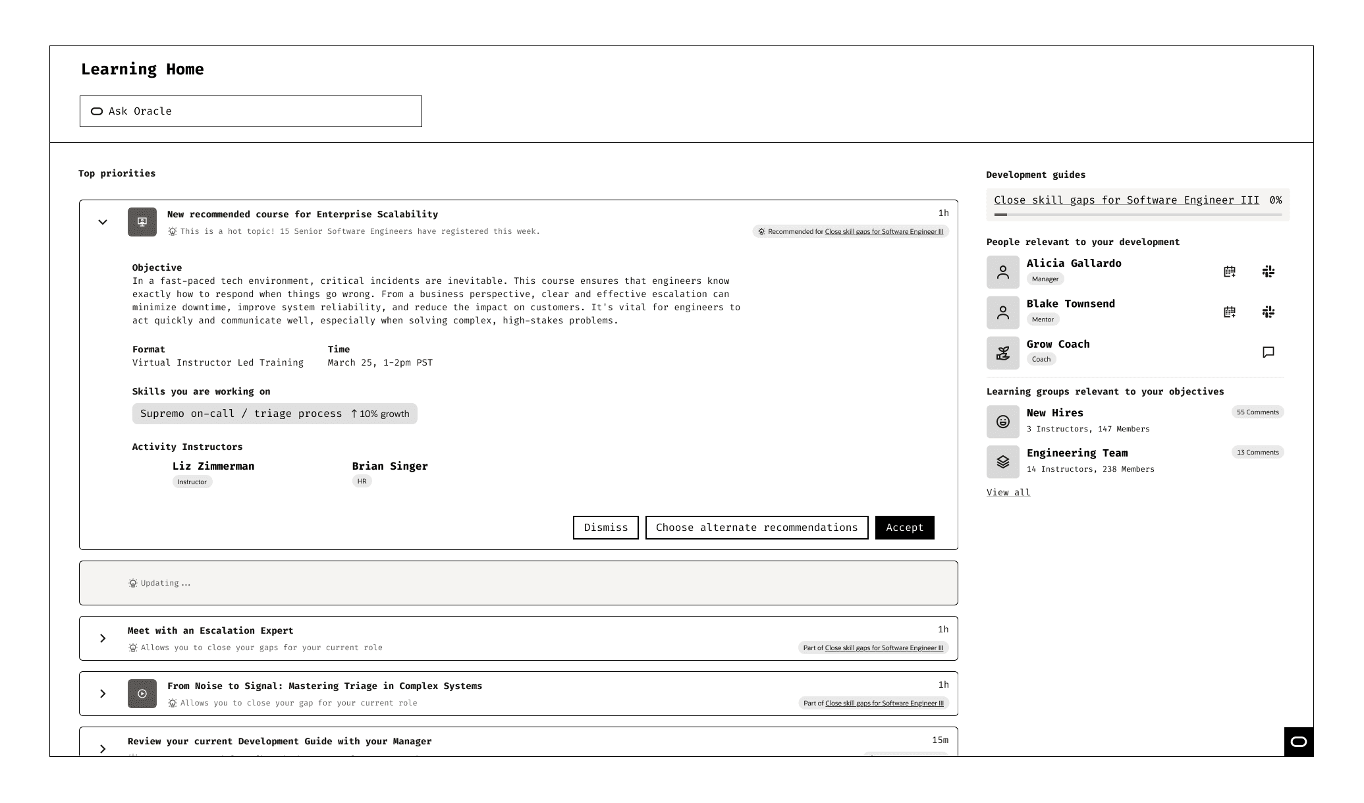Viewport: 1364px width, 803px height.
Task: Open Alicia Gallardo's calendar scheduling icon
Action: 1229,271
